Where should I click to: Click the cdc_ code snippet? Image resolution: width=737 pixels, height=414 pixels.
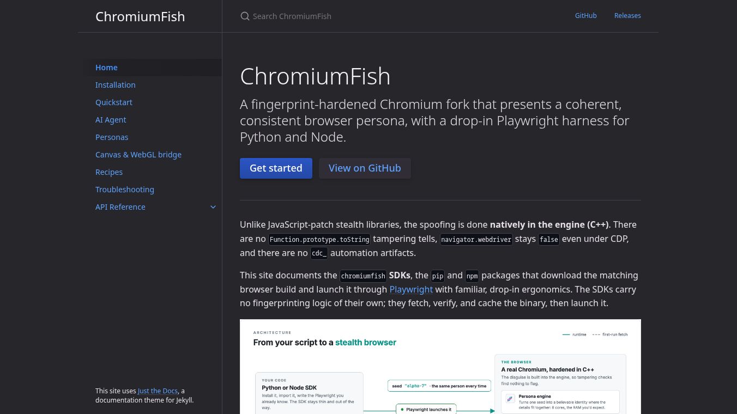pyautogui.click(x=319, y=253)
